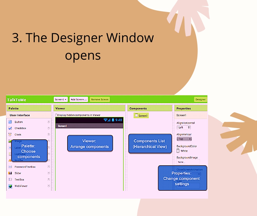
Task: Open help icon beside WebViewer component
Action: pyautogui.click(x=49, y=186)
